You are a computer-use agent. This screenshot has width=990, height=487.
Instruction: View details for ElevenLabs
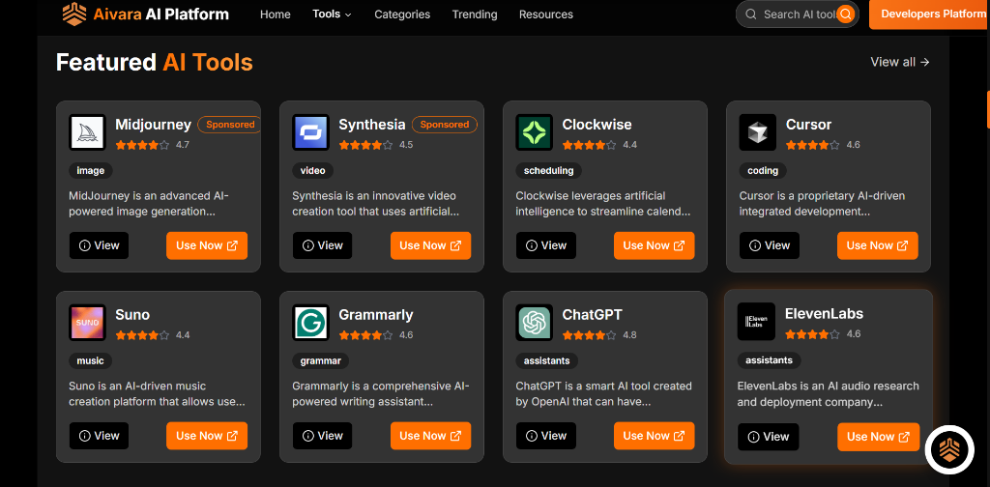(768, 437)
